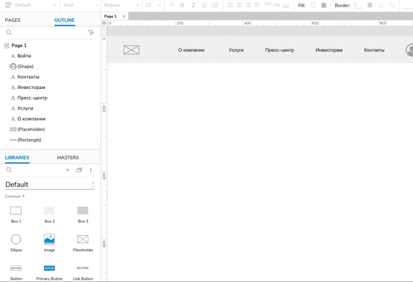This screenshot has height=282, width=413.
Task: Switch to the PAGES tab
Action: click(x=13, y=20)
